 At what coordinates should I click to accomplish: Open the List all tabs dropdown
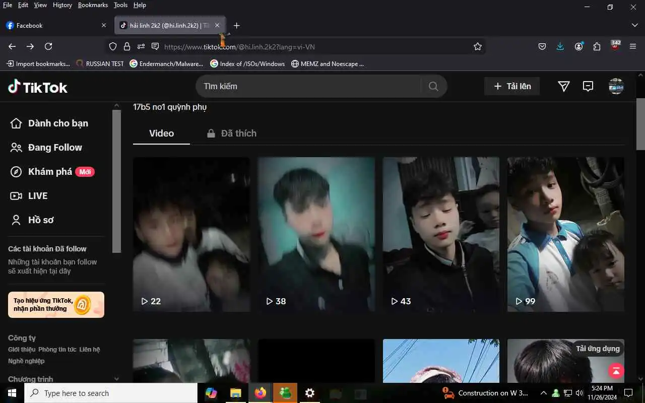coord(634,25)
